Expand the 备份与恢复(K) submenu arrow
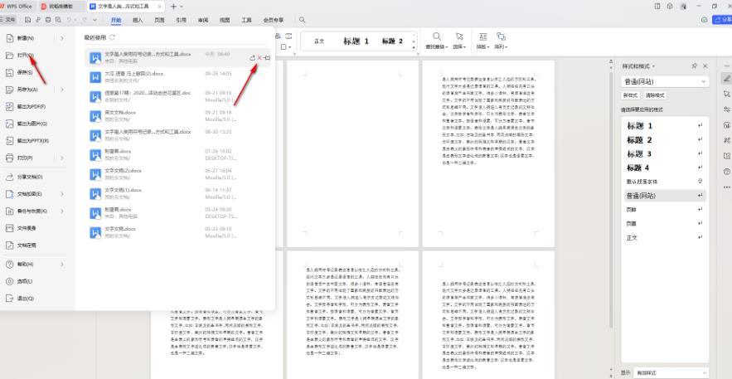 pos(62,211)
